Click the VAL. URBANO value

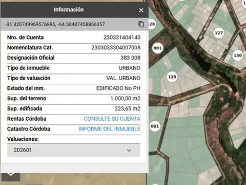tap(124, 78)
